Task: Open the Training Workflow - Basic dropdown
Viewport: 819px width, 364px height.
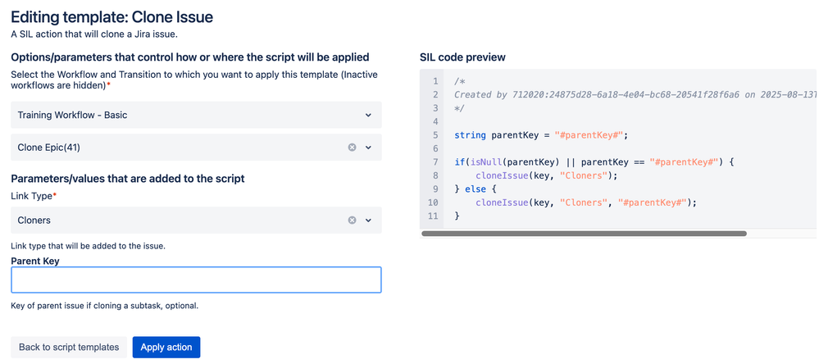Action: [196, 115]
